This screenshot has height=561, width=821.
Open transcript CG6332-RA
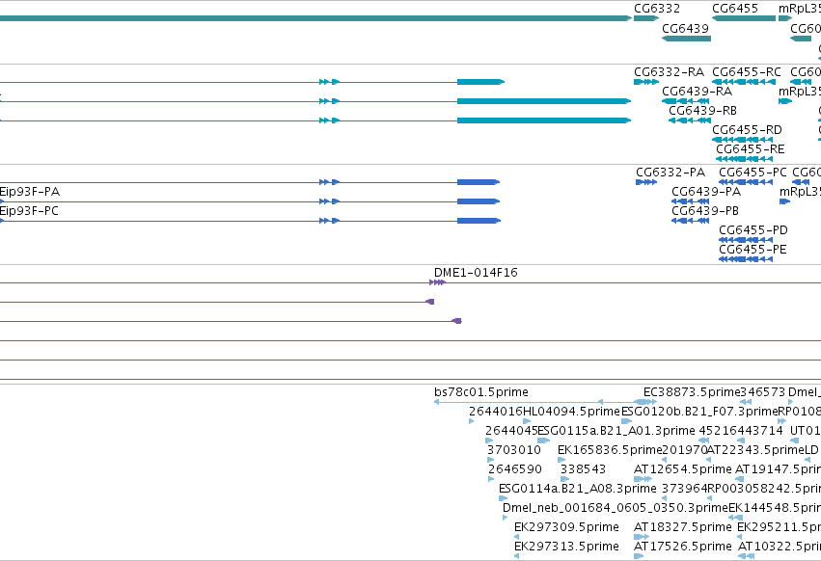[669, 72]
